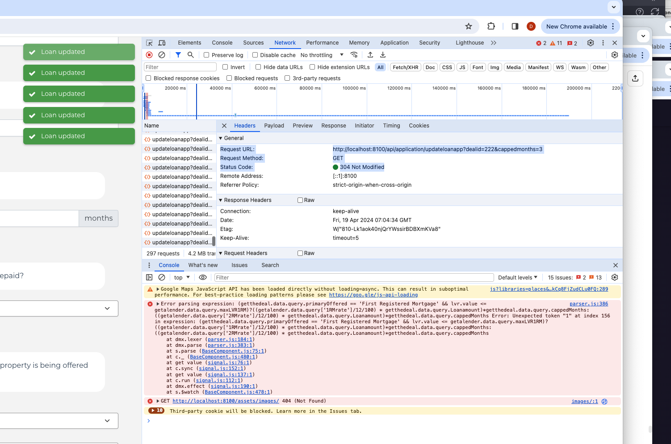Expand Google Maps warning message
This screenshot has height=444, width=671.
[158, 289]
